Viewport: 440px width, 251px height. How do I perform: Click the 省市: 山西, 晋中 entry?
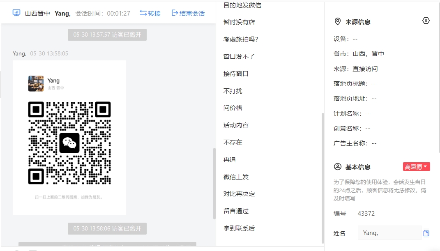[359, 53]
